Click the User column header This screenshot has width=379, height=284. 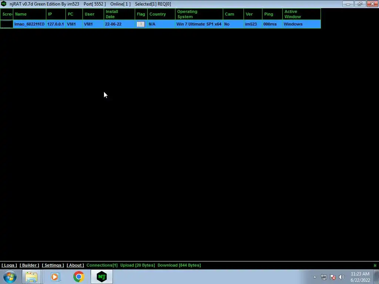click(x=93, y=14)
